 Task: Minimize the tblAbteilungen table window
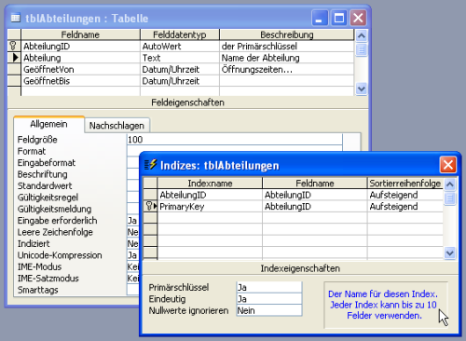pyautogui.click(x=320, y=18)
